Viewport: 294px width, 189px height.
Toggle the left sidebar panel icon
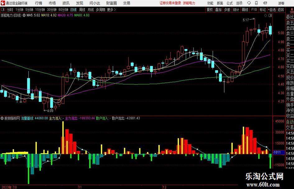[2, 10]
